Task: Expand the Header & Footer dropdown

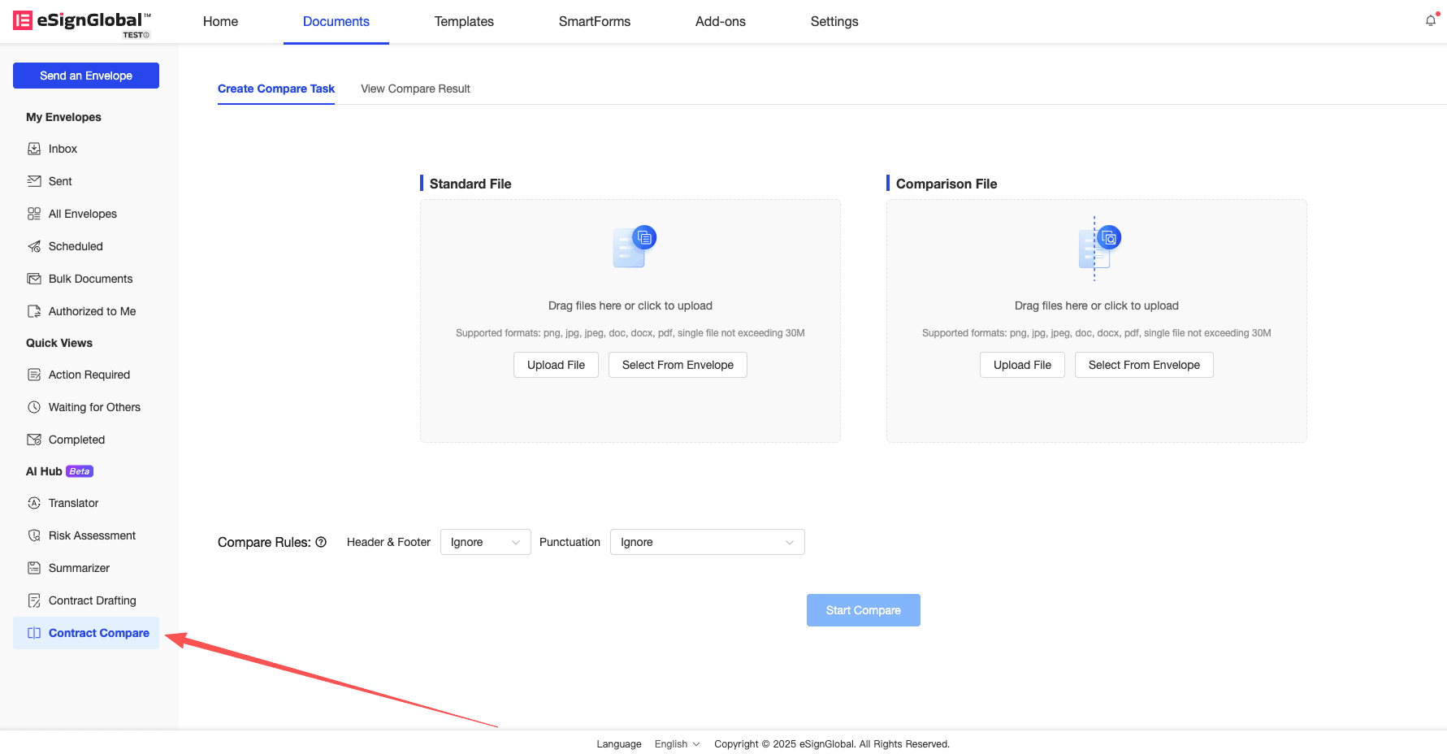Action: [485, 542]
